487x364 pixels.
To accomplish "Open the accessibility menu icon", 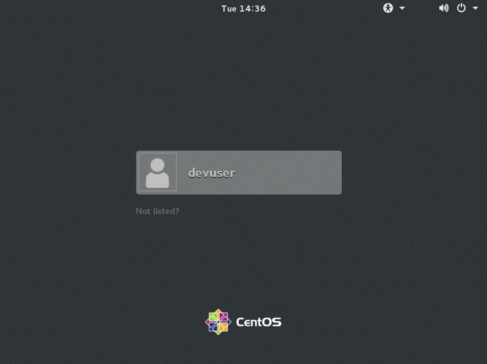I will pyautogui.click(x=388, y=8).
